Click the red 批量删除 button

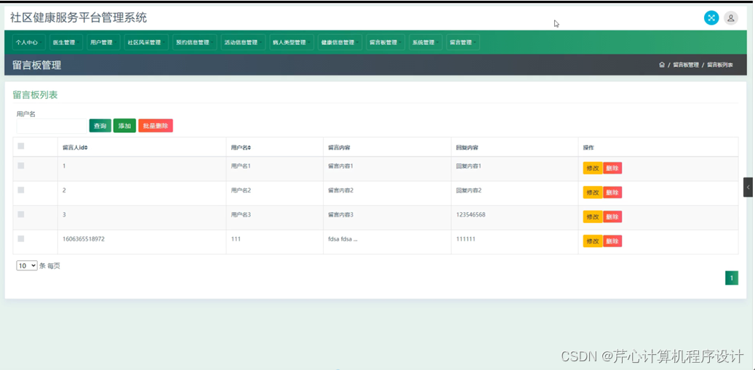[x=156, y=126]
